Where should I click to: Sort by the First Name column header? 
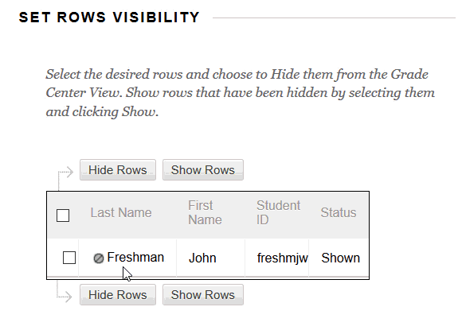[205, 212]
